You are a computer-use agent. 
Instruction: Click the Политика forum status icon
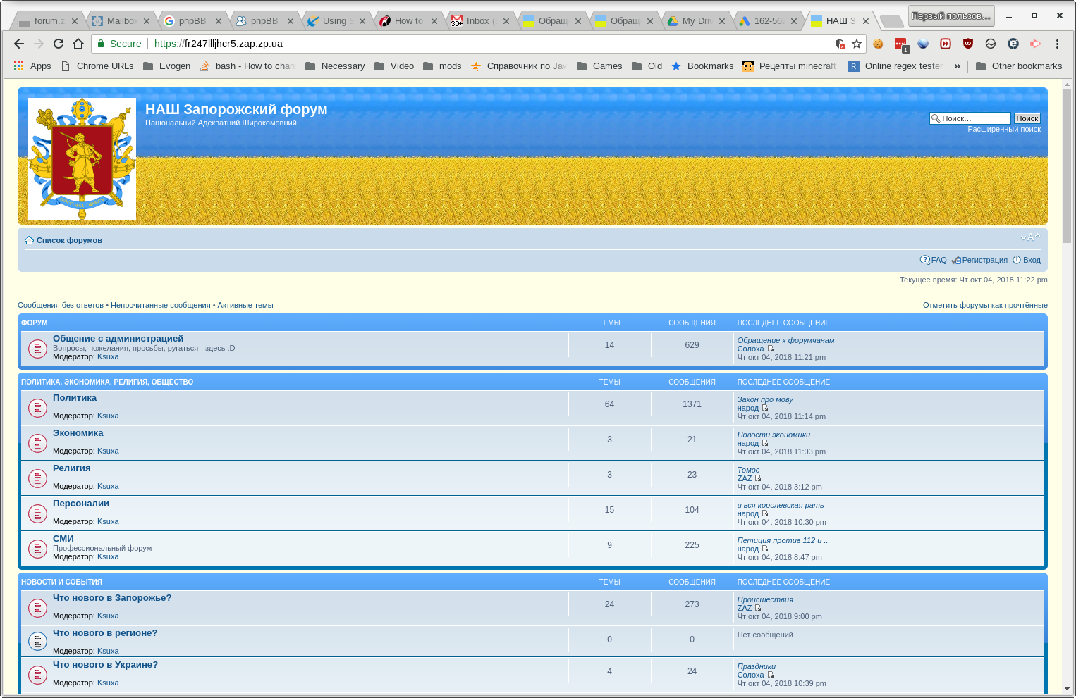coord(37,408)
